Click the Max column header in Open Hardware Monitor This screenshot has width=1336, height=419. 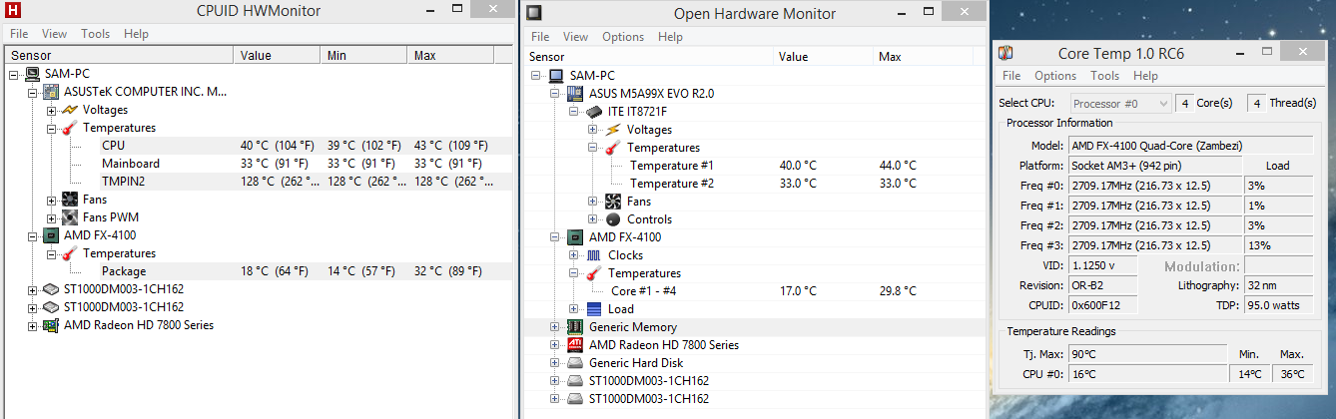coord(890,57)
